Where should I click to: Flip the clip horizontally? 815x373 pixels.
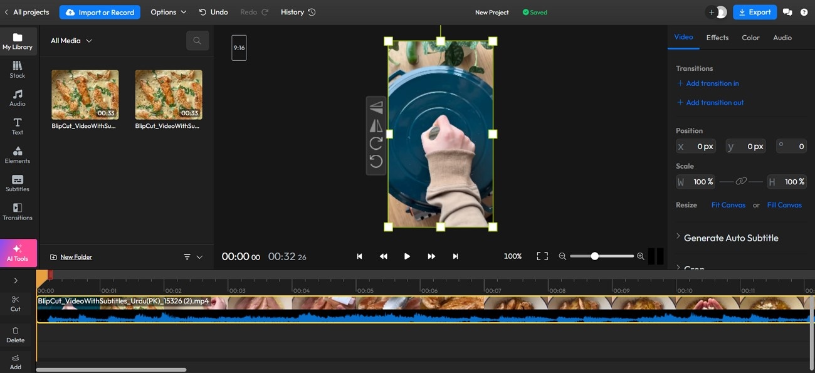coord(376,125)
